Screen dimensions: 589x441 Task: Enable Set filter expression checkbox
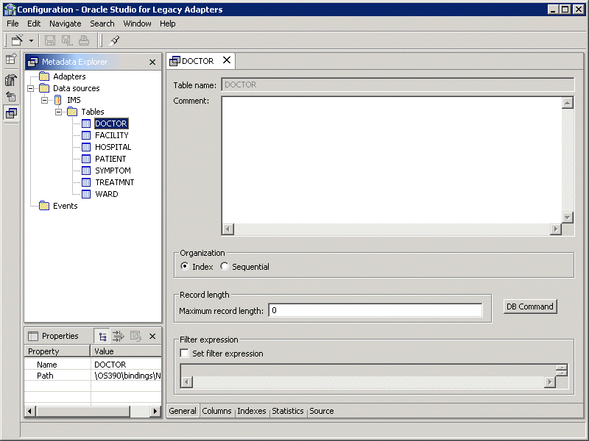185,354
